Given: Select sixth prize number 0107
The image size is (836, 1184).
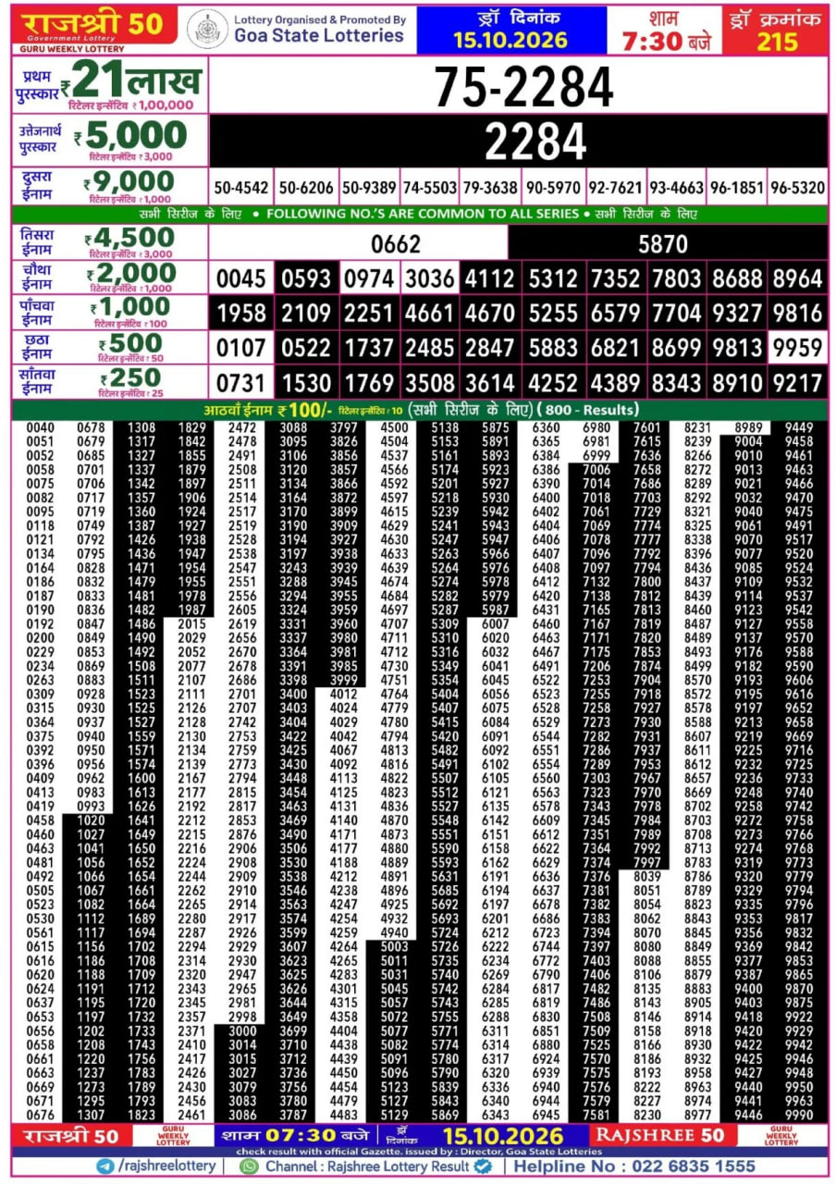Looking at the screenshot, I should point(242,348).
